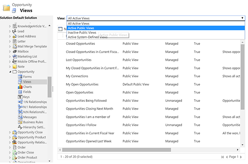248x164 pixels.
Task: Expand the Lead tree node
Action: [10, 32]
